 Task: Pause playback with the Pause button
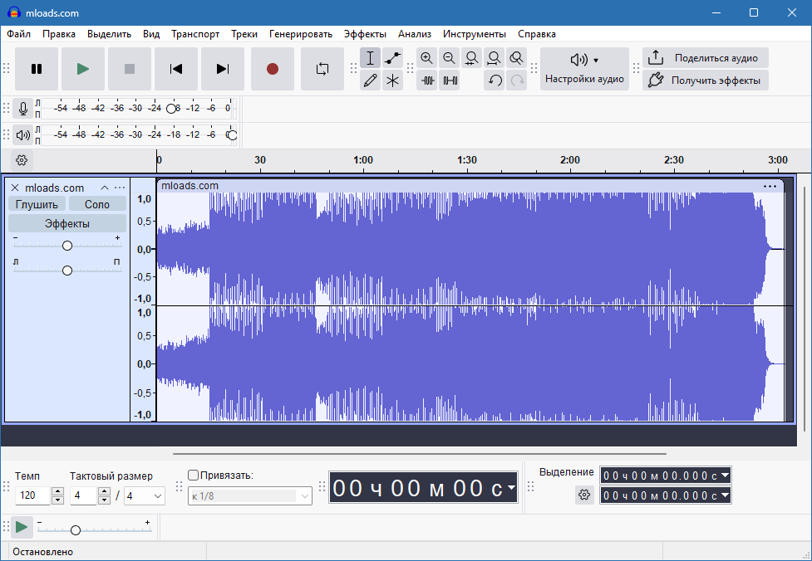click(x=37, y=69)
